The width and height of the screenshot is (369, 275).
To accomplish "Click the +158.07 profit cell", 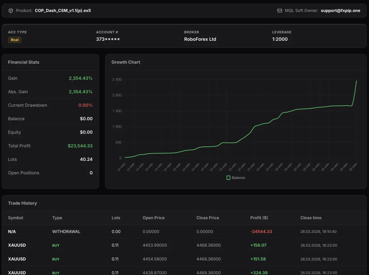I will (258, 245).
